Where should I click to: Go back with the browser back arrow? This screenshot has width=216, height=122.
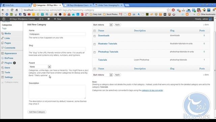pos(3,10)
